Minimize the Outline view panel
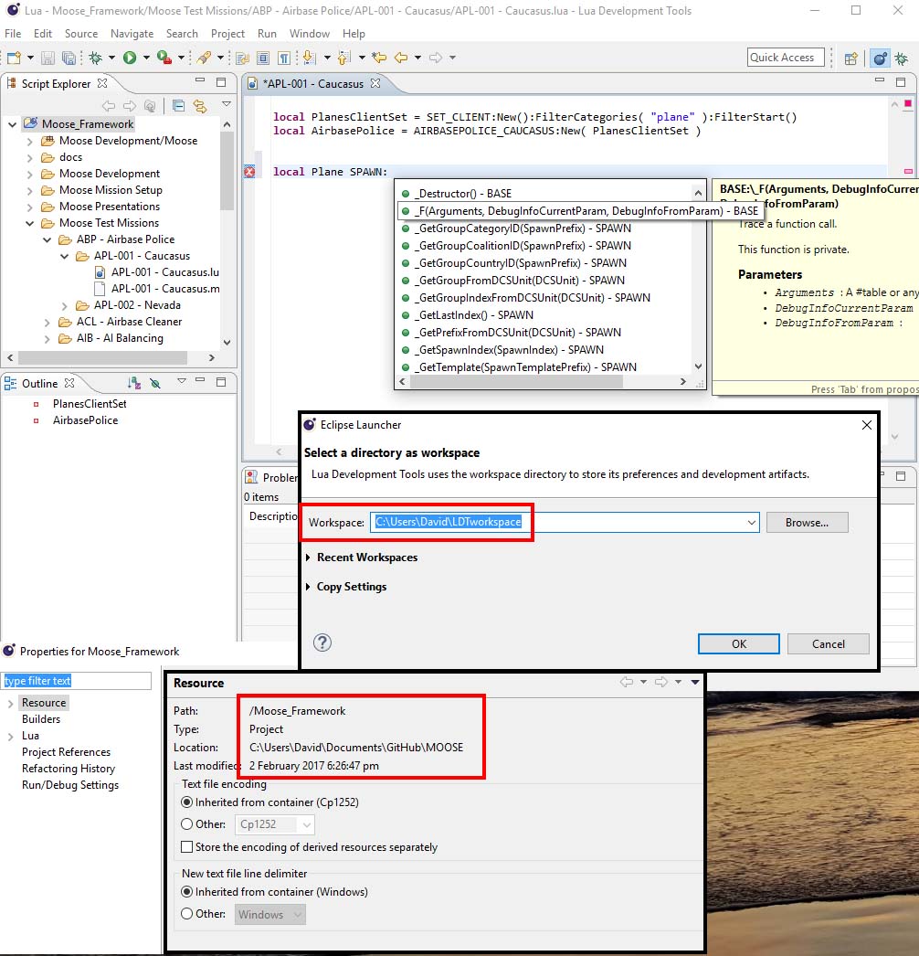The width and height of the screenshot is (919, 956). tap(200, 381)
